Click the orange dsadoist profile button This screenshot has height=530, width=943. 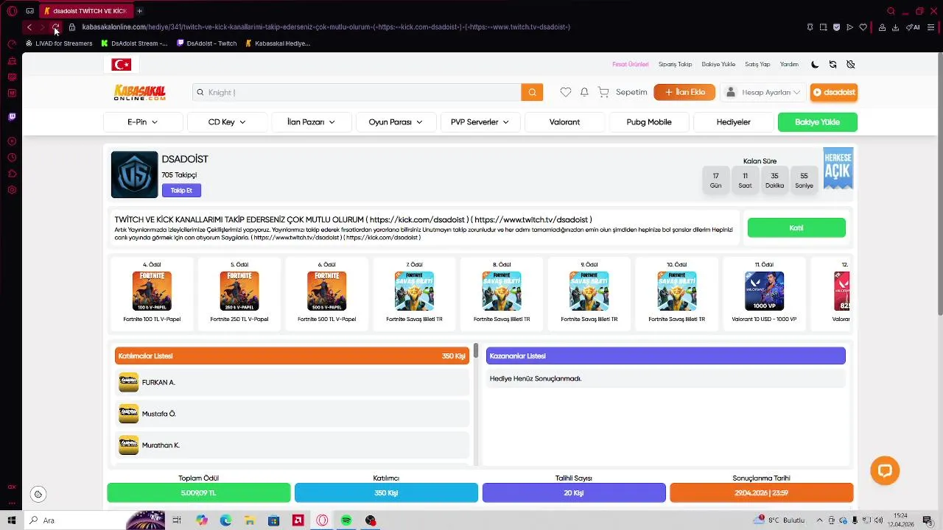click(834, 92)
